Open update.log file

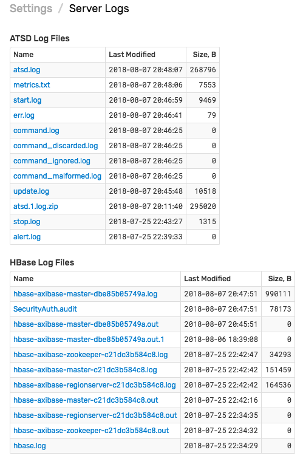click(x=31, y=191)
